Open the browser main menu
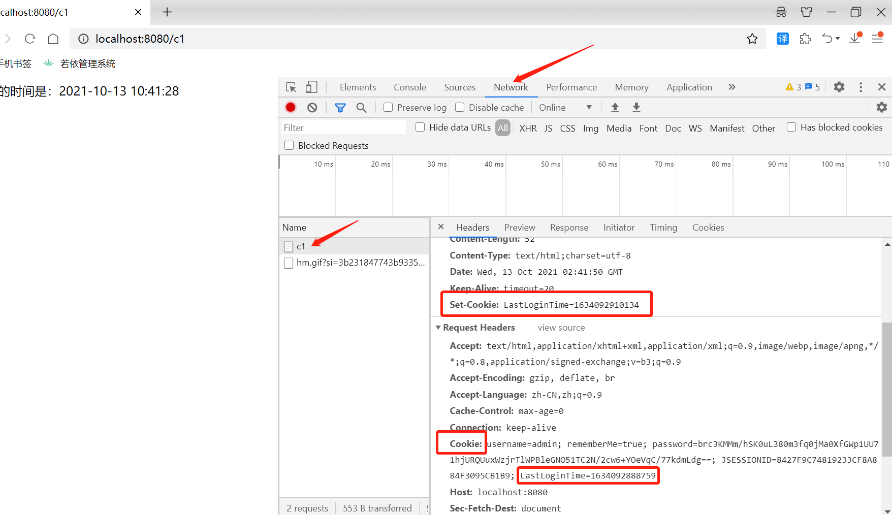Viewport: 892px width, 515px height. pyautogui.click(x=877, y=38)
